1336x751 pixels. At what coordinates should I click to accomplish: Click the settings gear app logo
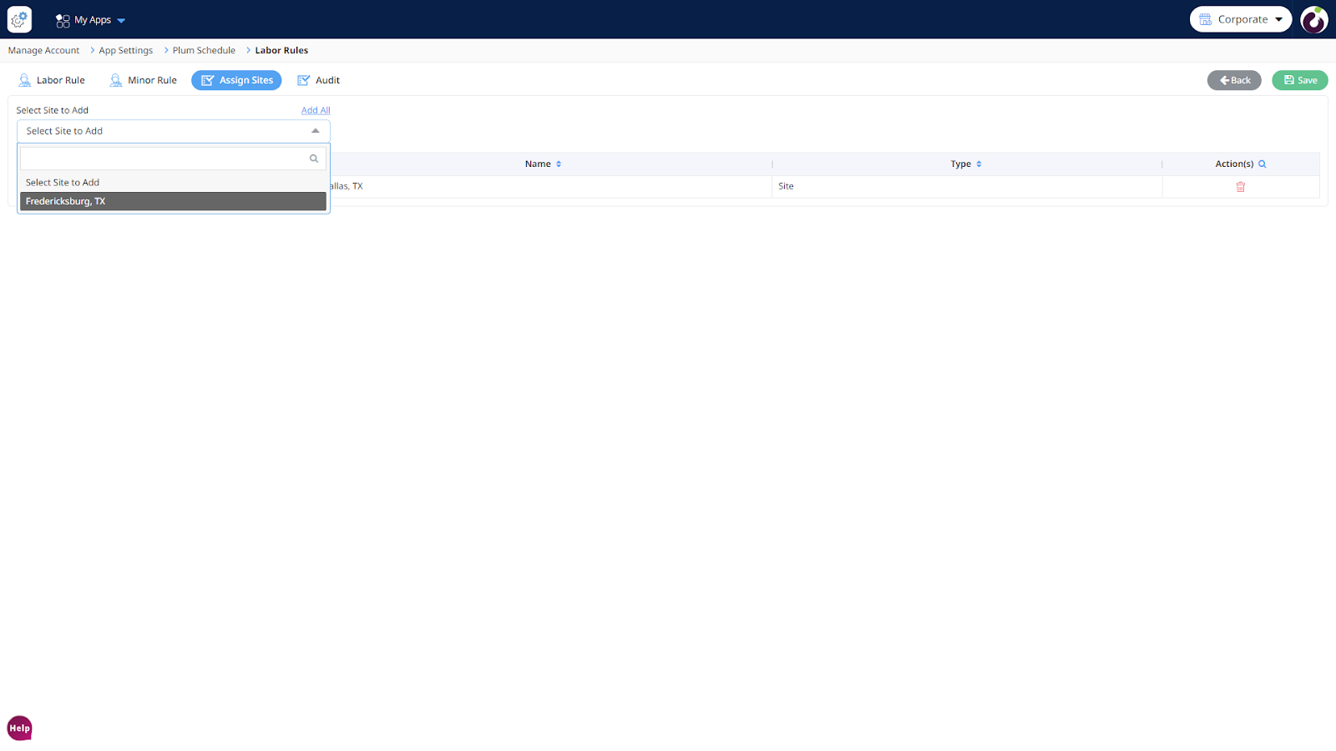[x=19, y=19]
